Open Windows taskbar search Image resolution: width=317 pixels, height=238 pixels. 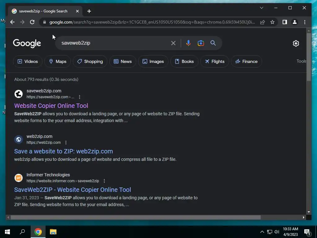(22, 232)
